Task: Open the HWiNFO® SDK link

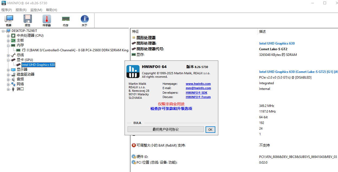Action: [x=196, y=93]
